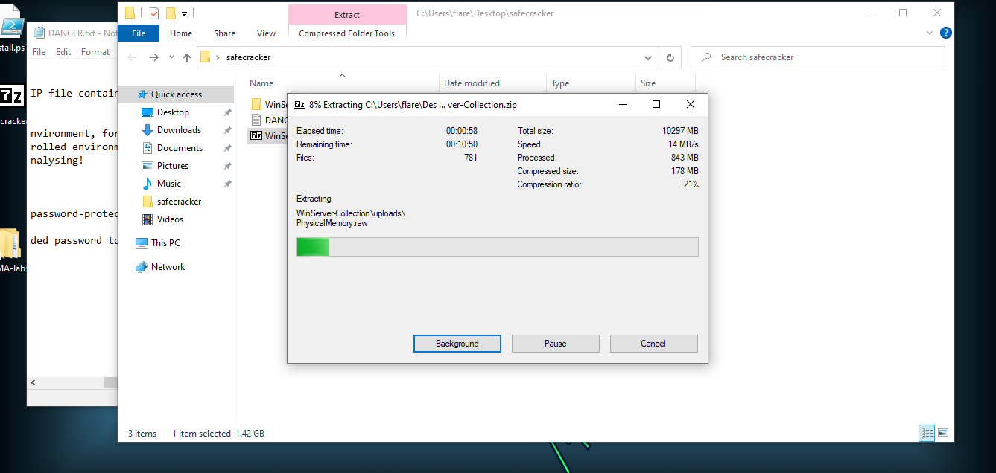Image resolution: width=996 pixels, height=473 pixels.
Task: Click the Total size value 10297 MB
Action: 680,131
